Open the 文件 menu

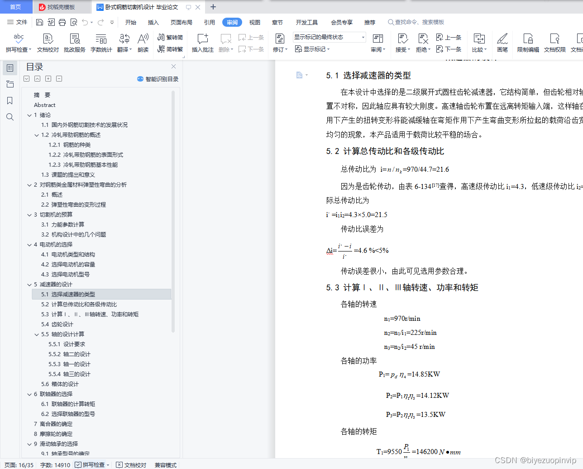tap(17, 22)
